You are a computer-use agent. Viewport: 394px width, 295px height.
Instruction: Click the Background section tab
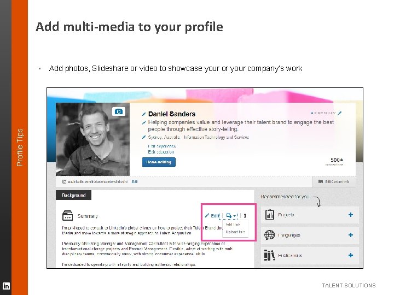click(x=74, y=195)
